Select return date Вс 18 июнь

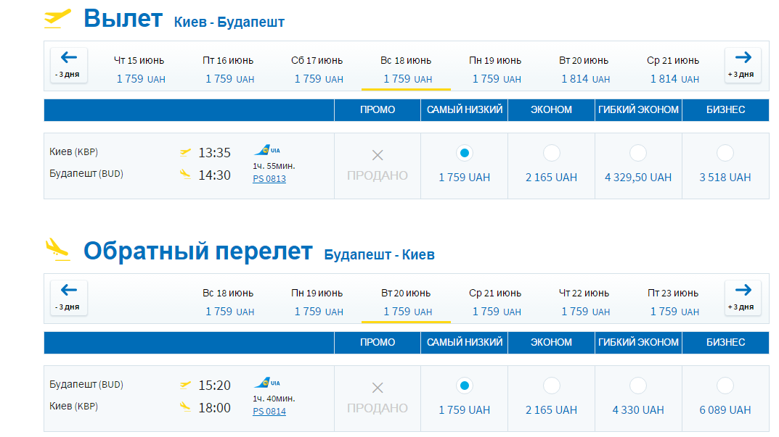point(228,302)
